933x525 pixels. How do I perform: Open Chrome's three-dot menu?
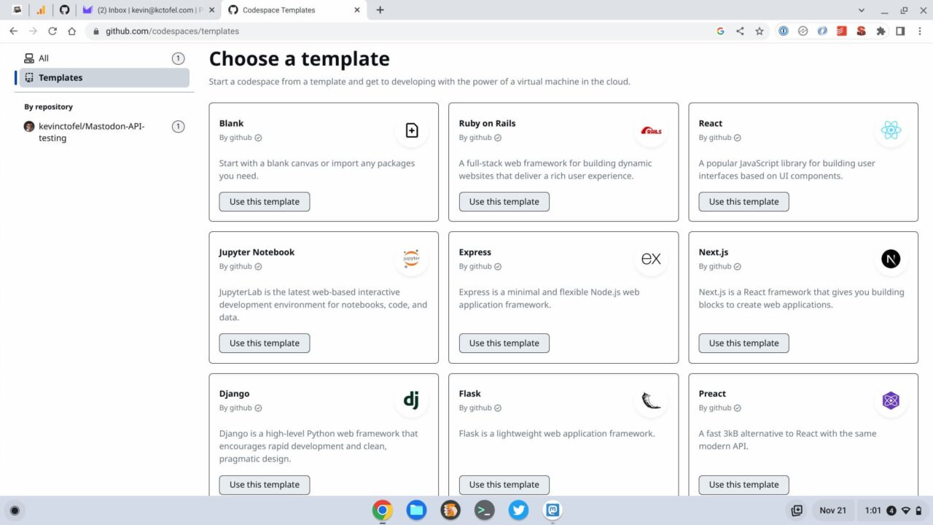tap(919, 31)
